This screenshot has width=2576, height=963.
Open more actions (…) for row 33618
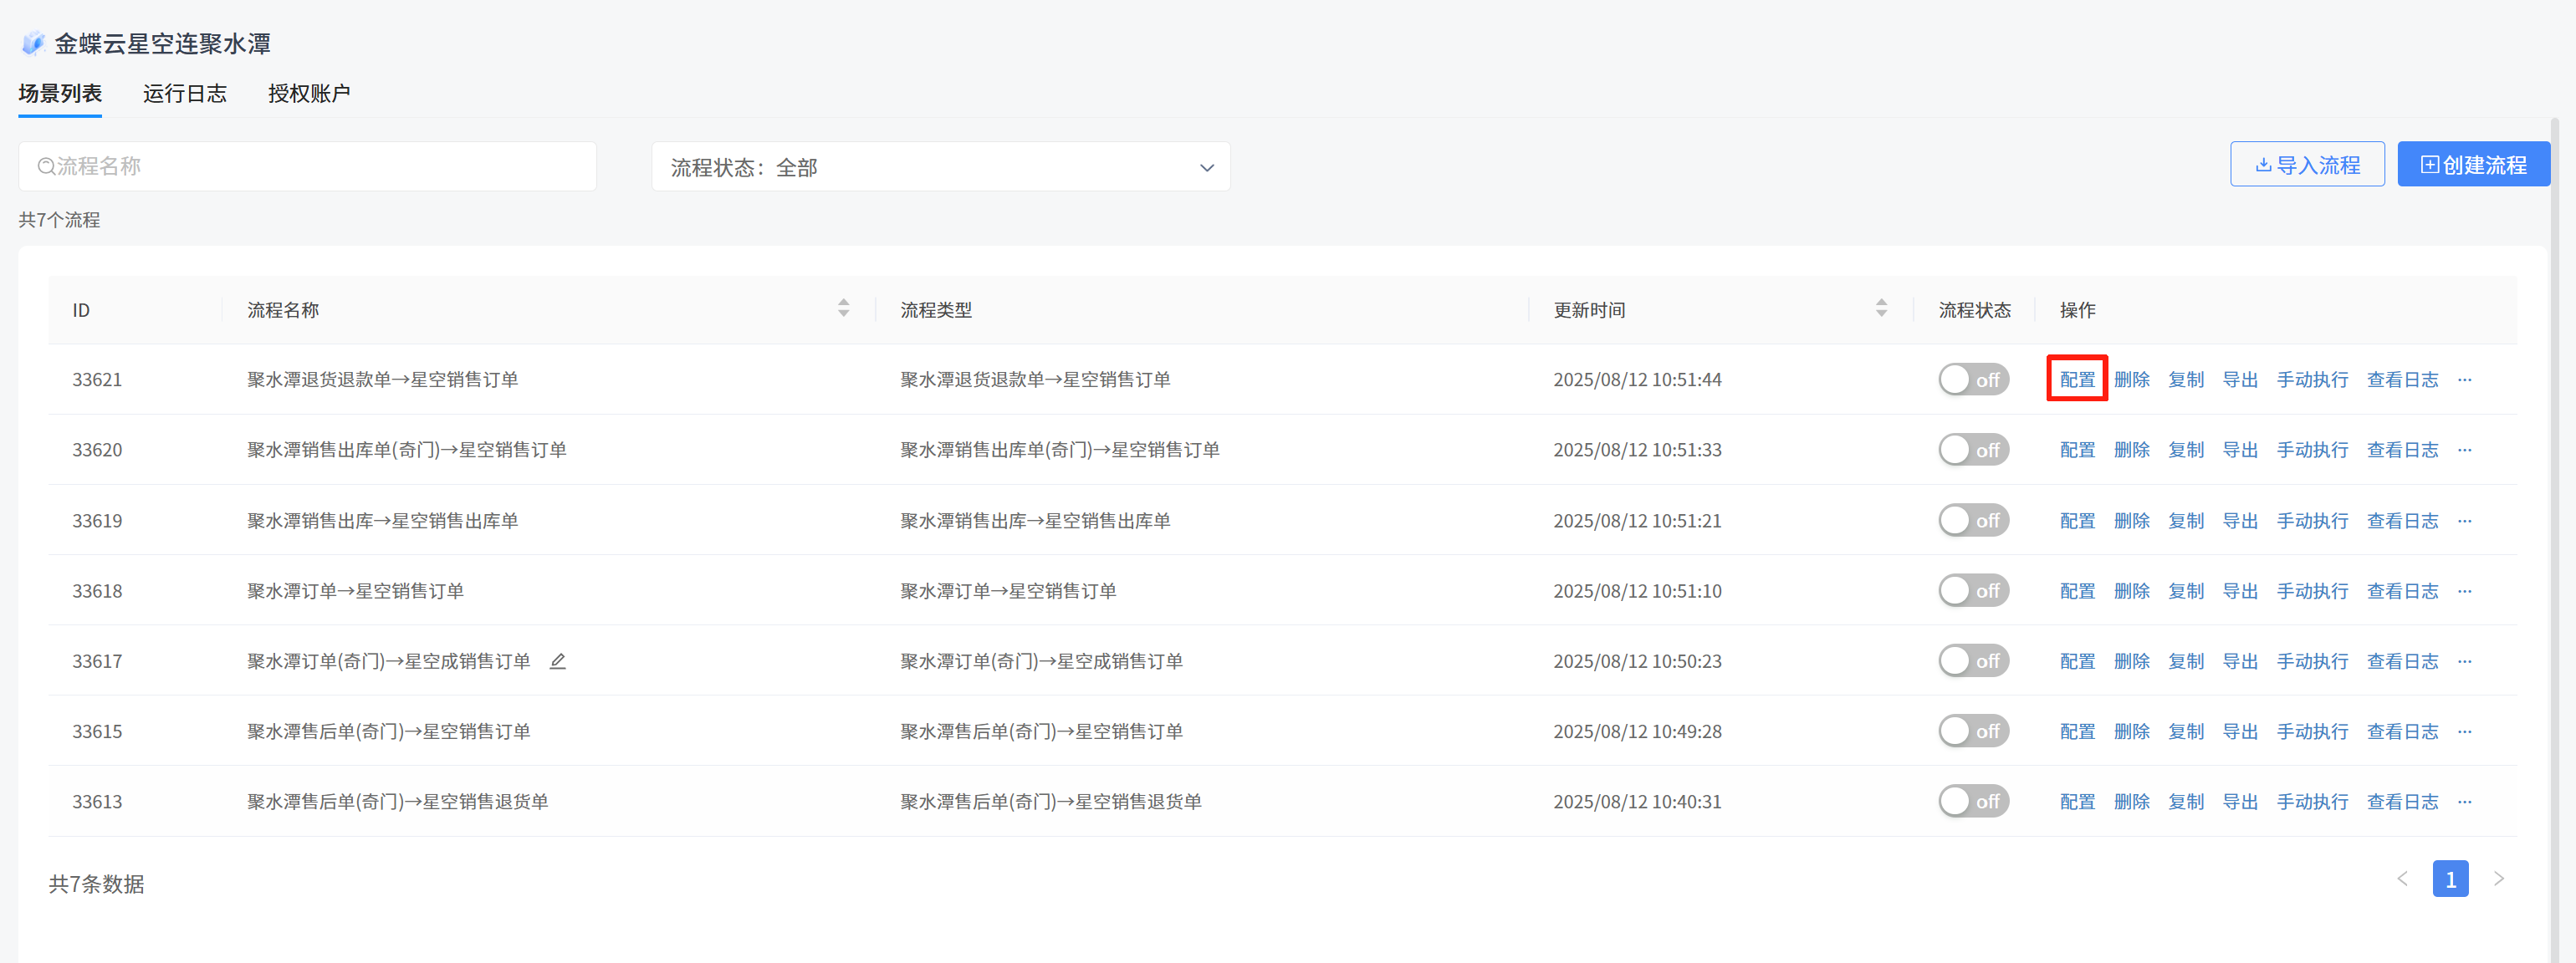coord(2465,591)
